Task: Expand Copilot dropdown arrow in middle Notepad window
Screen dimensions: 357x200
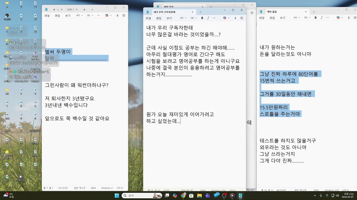Action: (228, 18)
